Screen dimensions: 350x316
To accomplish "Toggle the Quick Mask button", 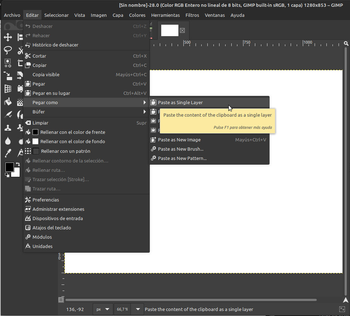I will (x=61, y=300).
